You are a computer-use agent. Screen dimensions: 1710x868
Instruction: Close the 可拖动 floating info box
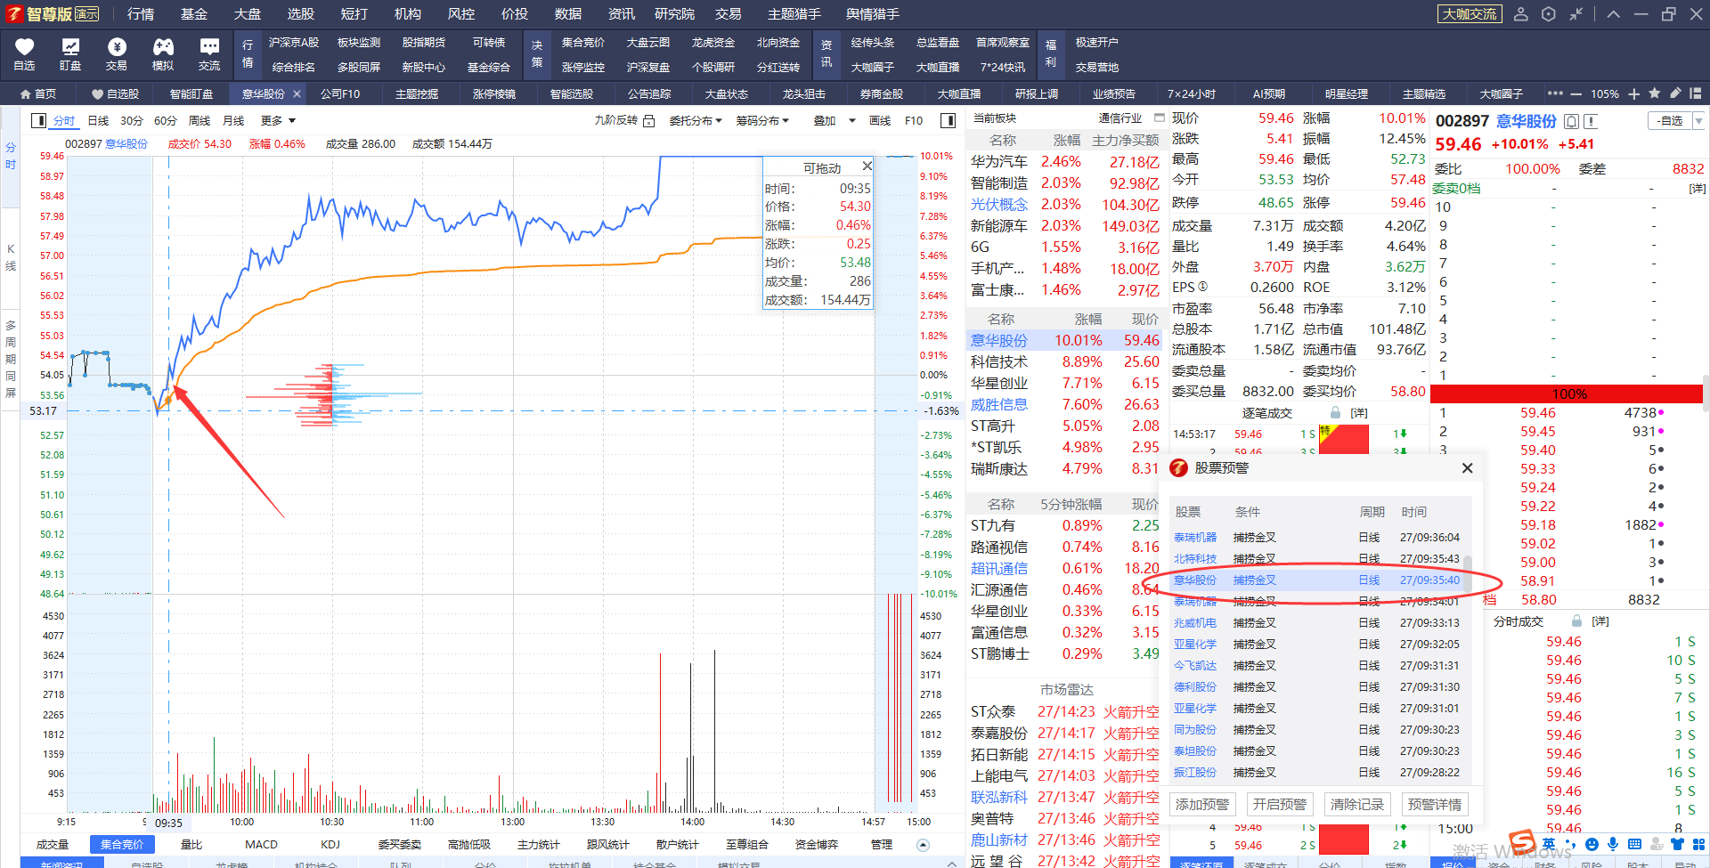click(x=867, y=166)
